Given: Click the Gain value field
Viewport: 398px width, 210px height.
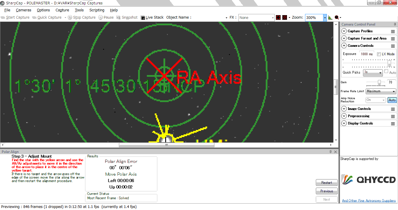Looking at the screenshot, I should [x=392, y=82].
